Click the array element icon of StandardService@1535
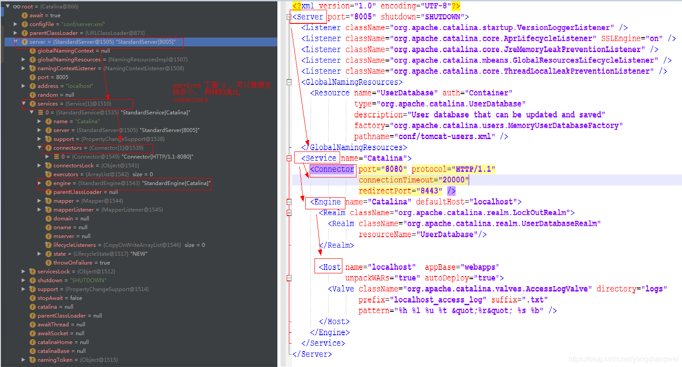Viewport: 682px width, 367px height. pyautogui.click(x=41, y=113)
